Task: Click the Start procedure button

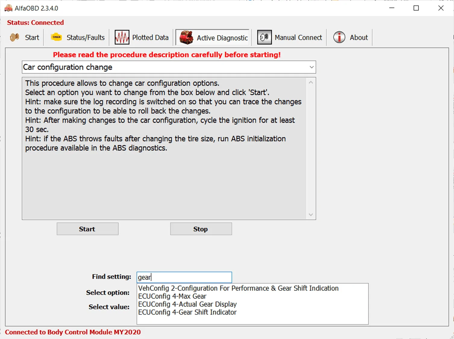Action: (87, 229)
